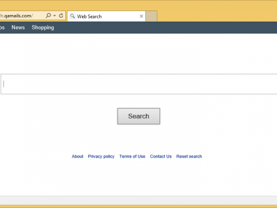Click the address bar search magnifier icon
This screenshot has width=277, height=208.
click(48, 16)
